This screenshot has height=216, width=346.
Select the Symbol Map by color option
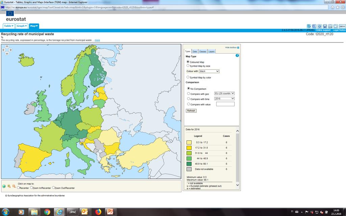coord(188,77)
